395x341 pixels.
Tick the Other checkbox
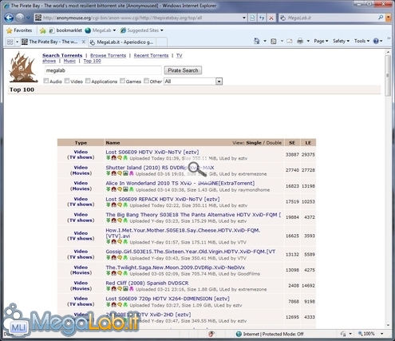pyautogui.click(x=146, y=81)
